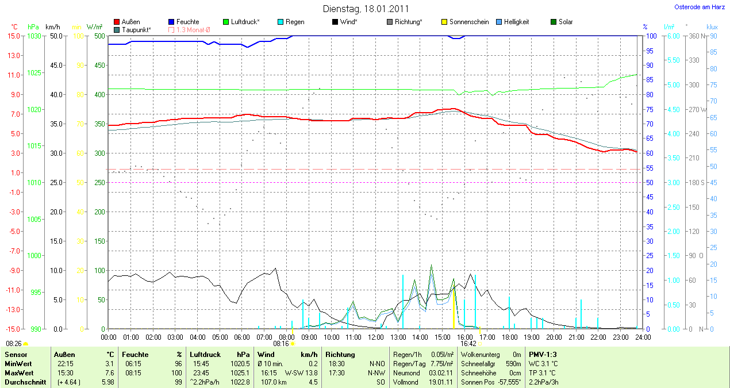Click the teal Taupunkt legend swatch
The height and width of the screenshot is (388, 730).
(117, 29)
